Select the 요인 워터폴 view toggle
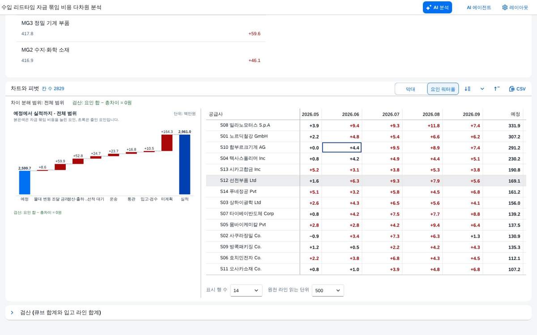 [443, 89]
